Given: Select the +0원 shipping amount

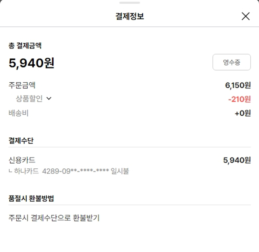Looking at the screenshot, I should [243, 113].
